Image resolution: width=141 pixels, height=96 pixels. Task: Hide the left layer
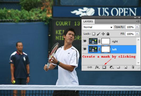(x=85, y=49)
